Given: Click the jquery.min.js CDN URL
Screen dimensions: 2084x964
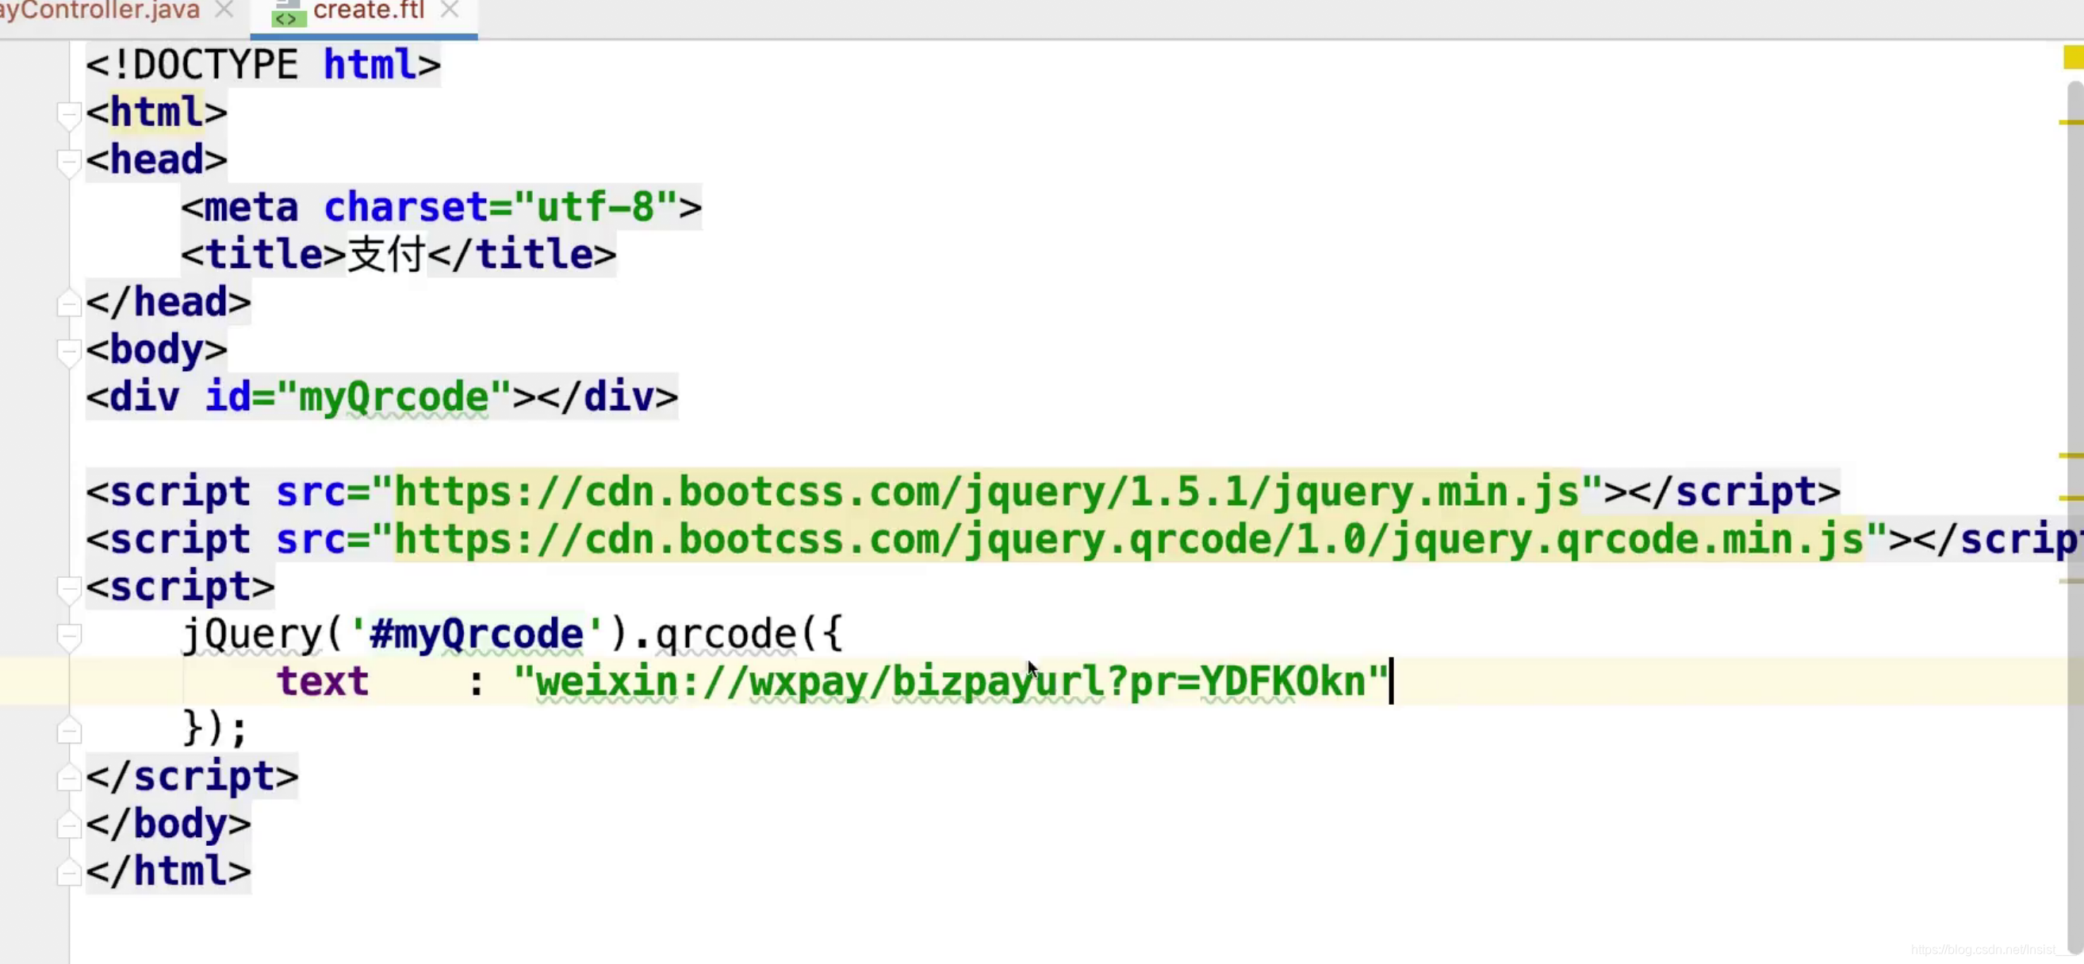Looking at the screenshot, I should click(986, 492).
